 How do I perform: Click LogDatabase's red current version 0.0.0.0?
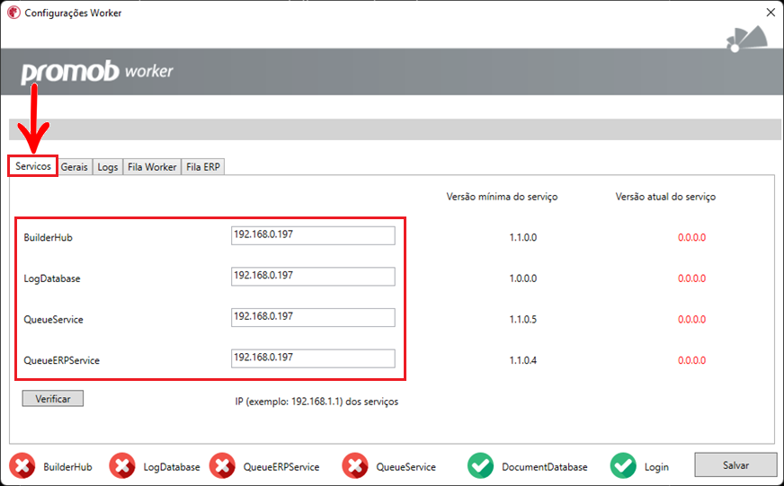coord(692,278)
